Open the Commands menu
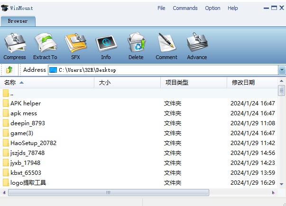 coord(185,8)
